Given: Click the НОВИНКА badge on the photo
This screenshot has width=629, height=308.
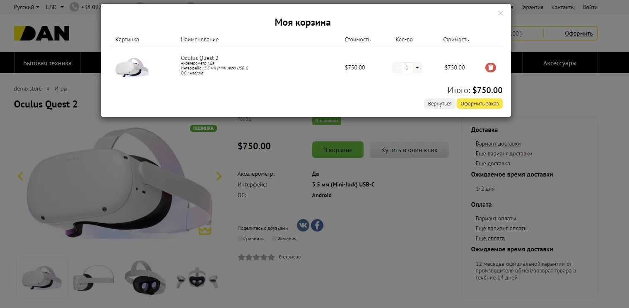Looking at the screenshot, I should 203,128.
